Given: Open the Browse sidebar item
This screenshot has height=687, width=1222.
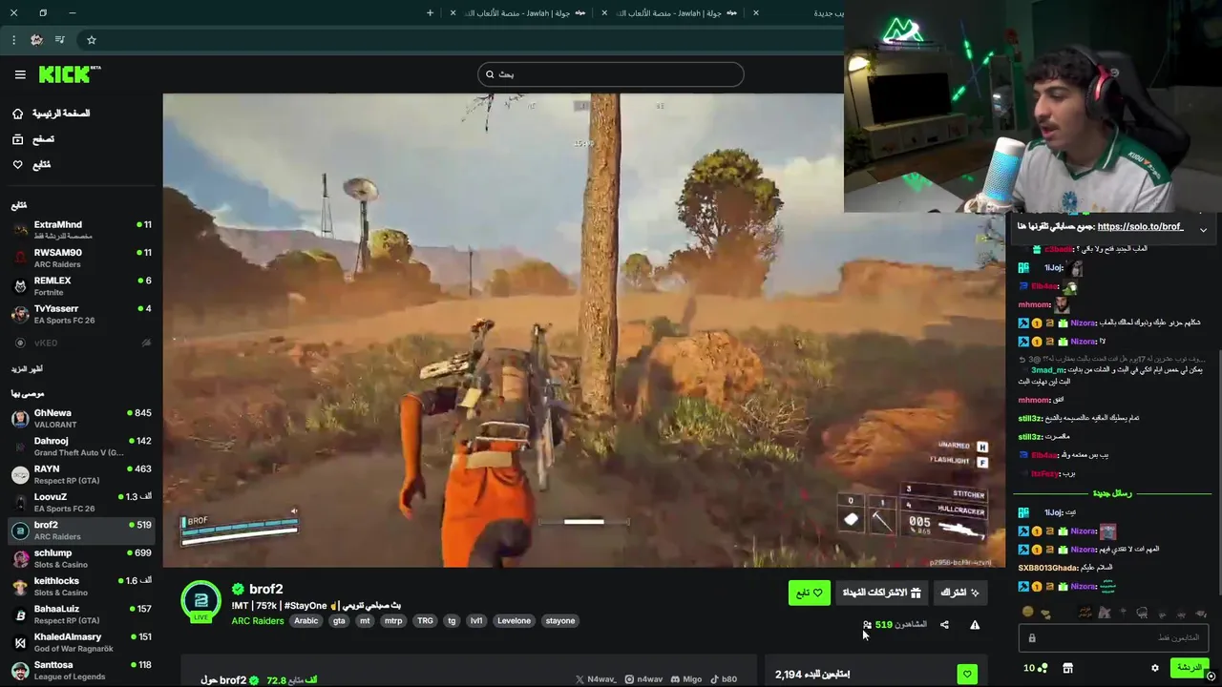Looking at the screenshot, I should [81, 139].
